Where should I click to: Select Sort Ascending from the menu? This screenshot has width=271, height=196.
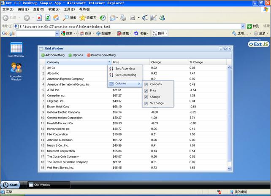click(125, 68)
